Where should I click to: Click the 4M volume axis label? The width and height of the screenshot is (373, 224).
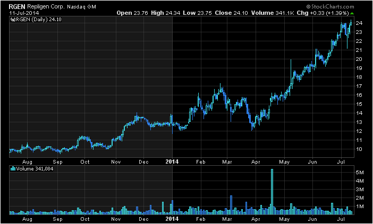pyautogui.click(x=360, y=181)
